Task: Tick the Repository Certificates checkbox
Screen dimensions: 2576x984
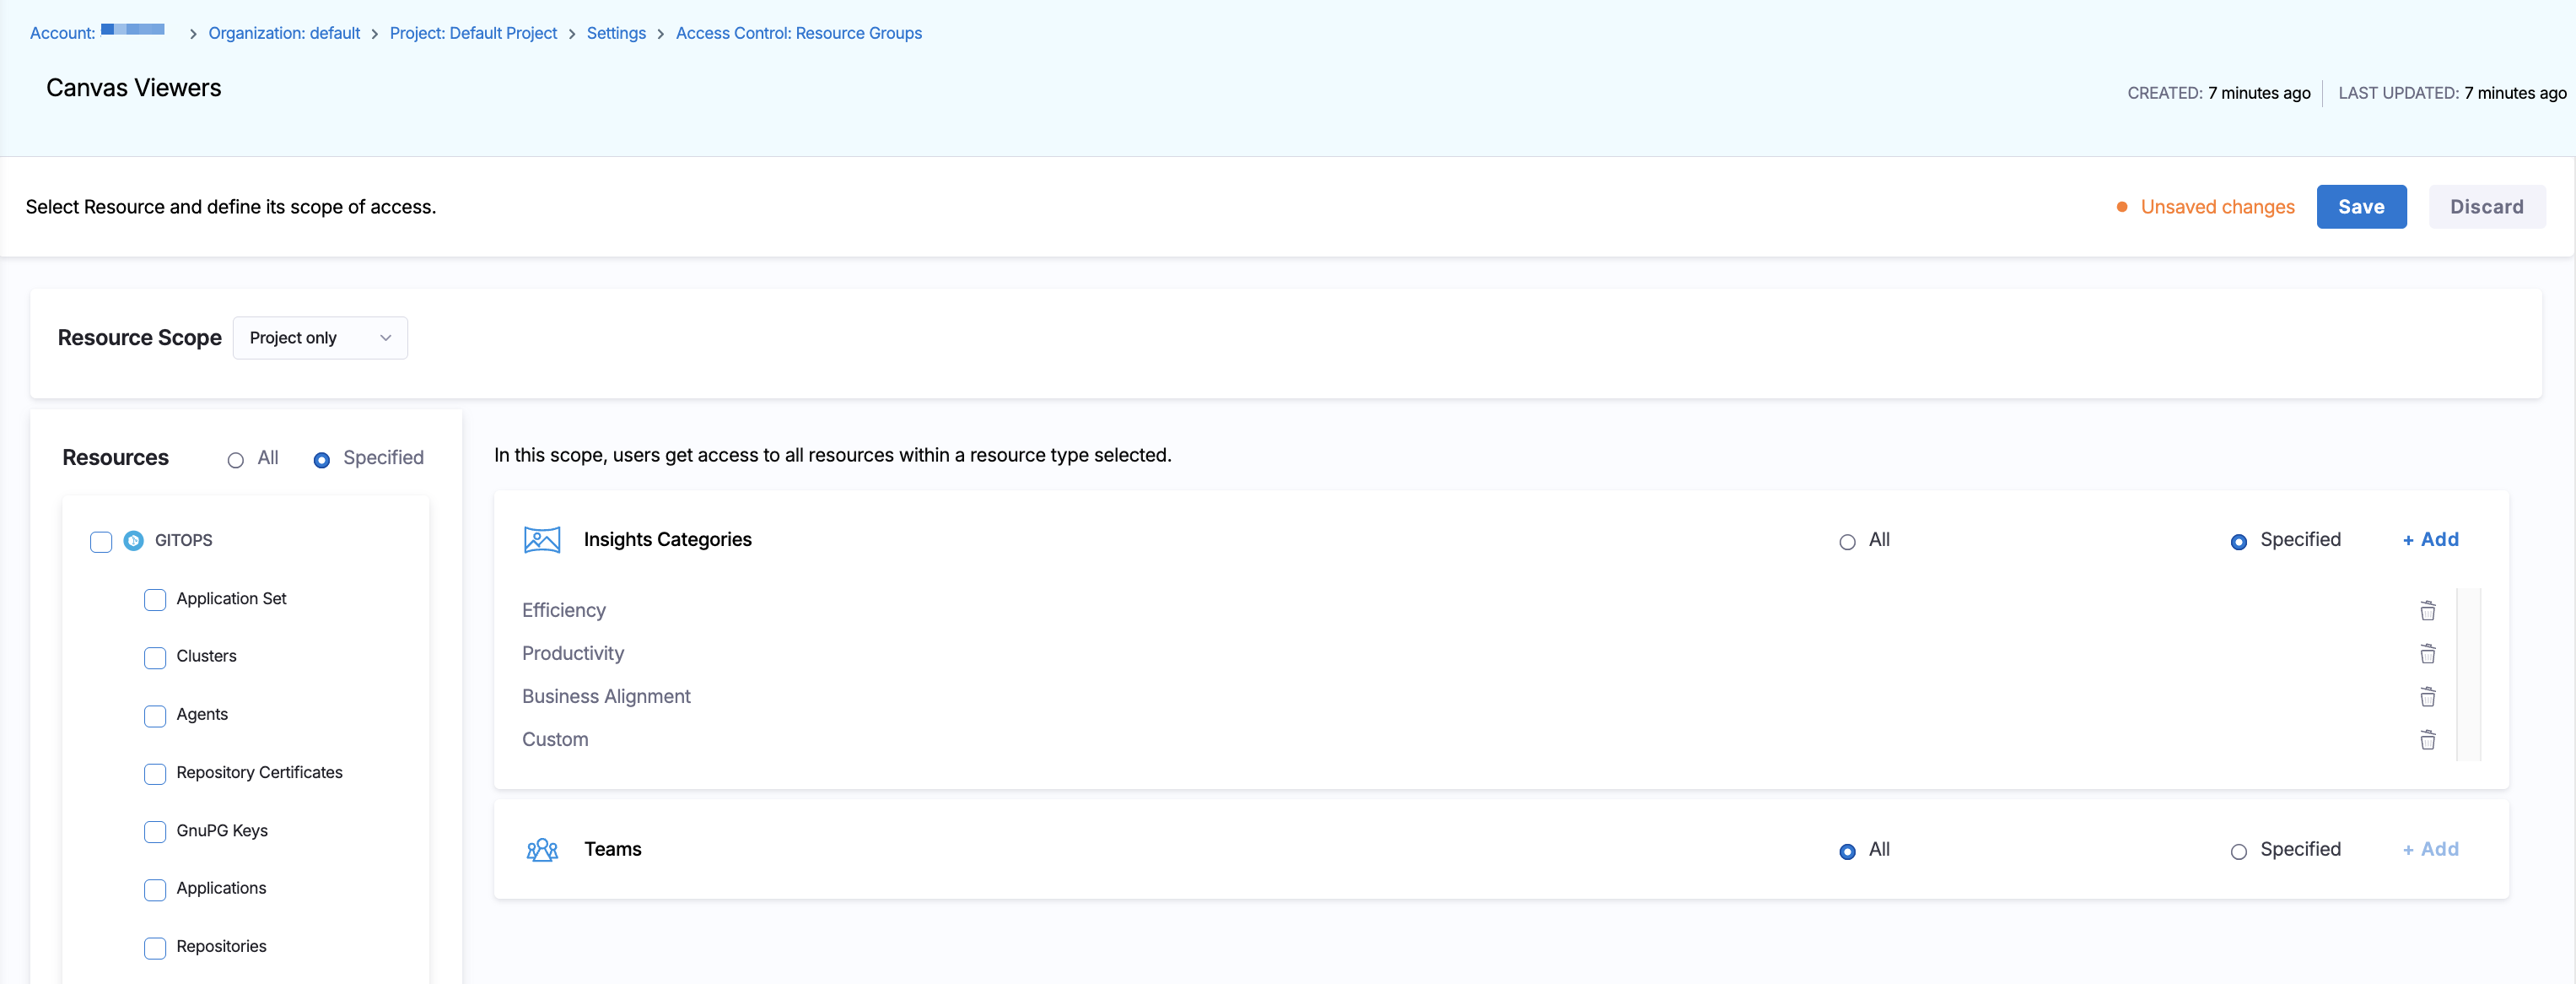Action: click(x=155, y=773)
